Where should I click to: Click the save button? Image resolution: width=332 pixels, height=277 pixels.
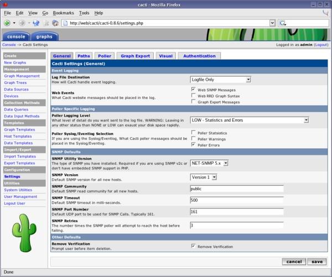pyautogui.click(x=317, y=262)
